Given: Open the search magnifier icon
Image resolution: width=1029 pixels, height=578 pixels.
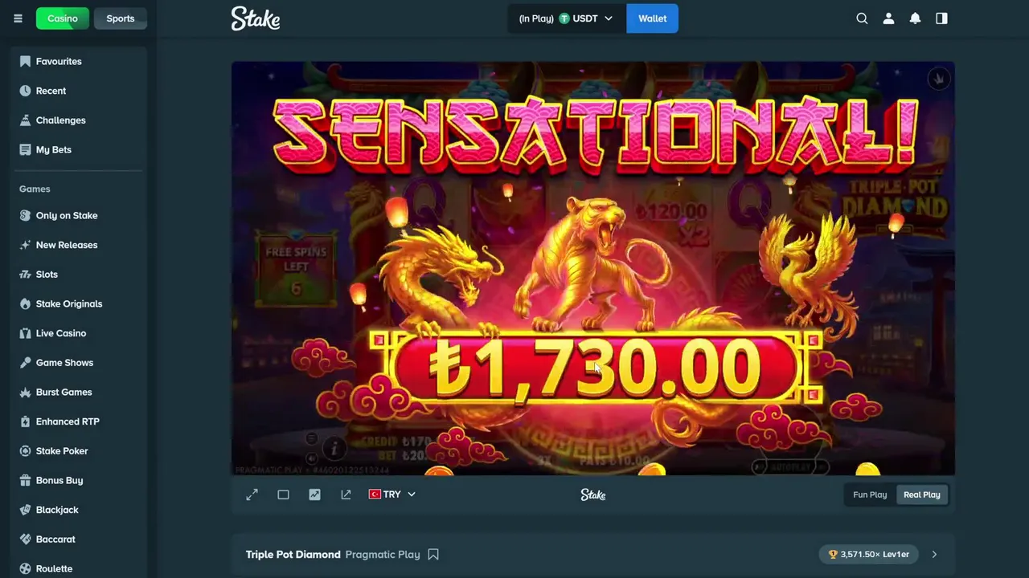Looking at the screenshot, I should [x=862, y=18].
